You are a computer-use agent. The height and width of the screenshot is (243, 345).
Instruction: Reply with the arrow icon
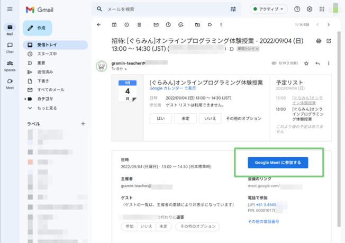click(317, 64)
